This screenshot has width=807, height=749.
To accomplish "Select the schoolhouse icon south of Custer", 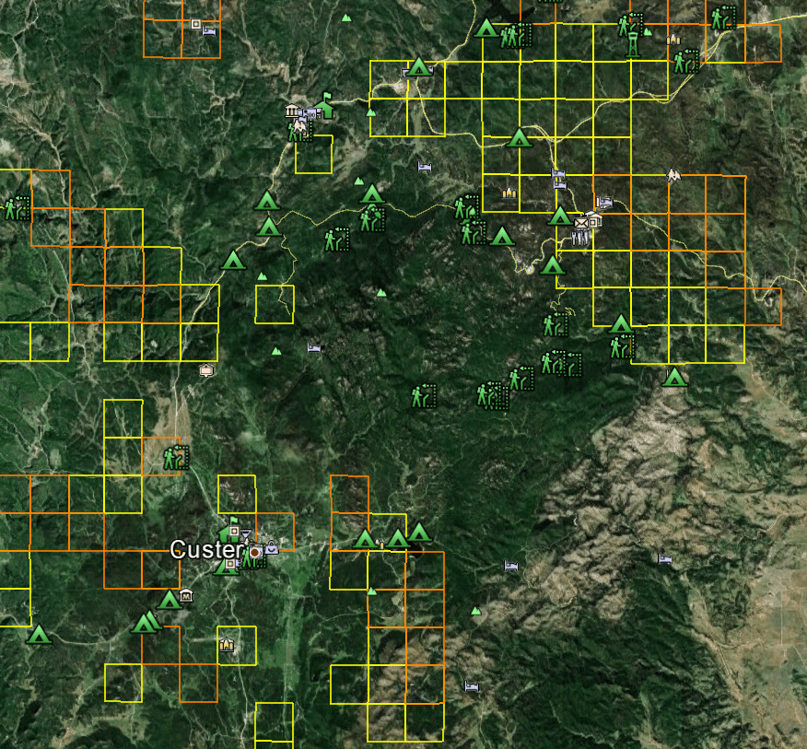I will pos(227,644).
